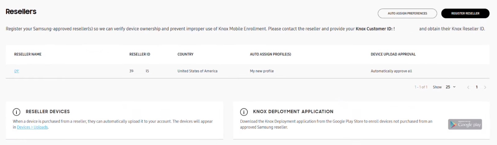Click Auto Assign Profile(s) column header

[x=271, y=54]
